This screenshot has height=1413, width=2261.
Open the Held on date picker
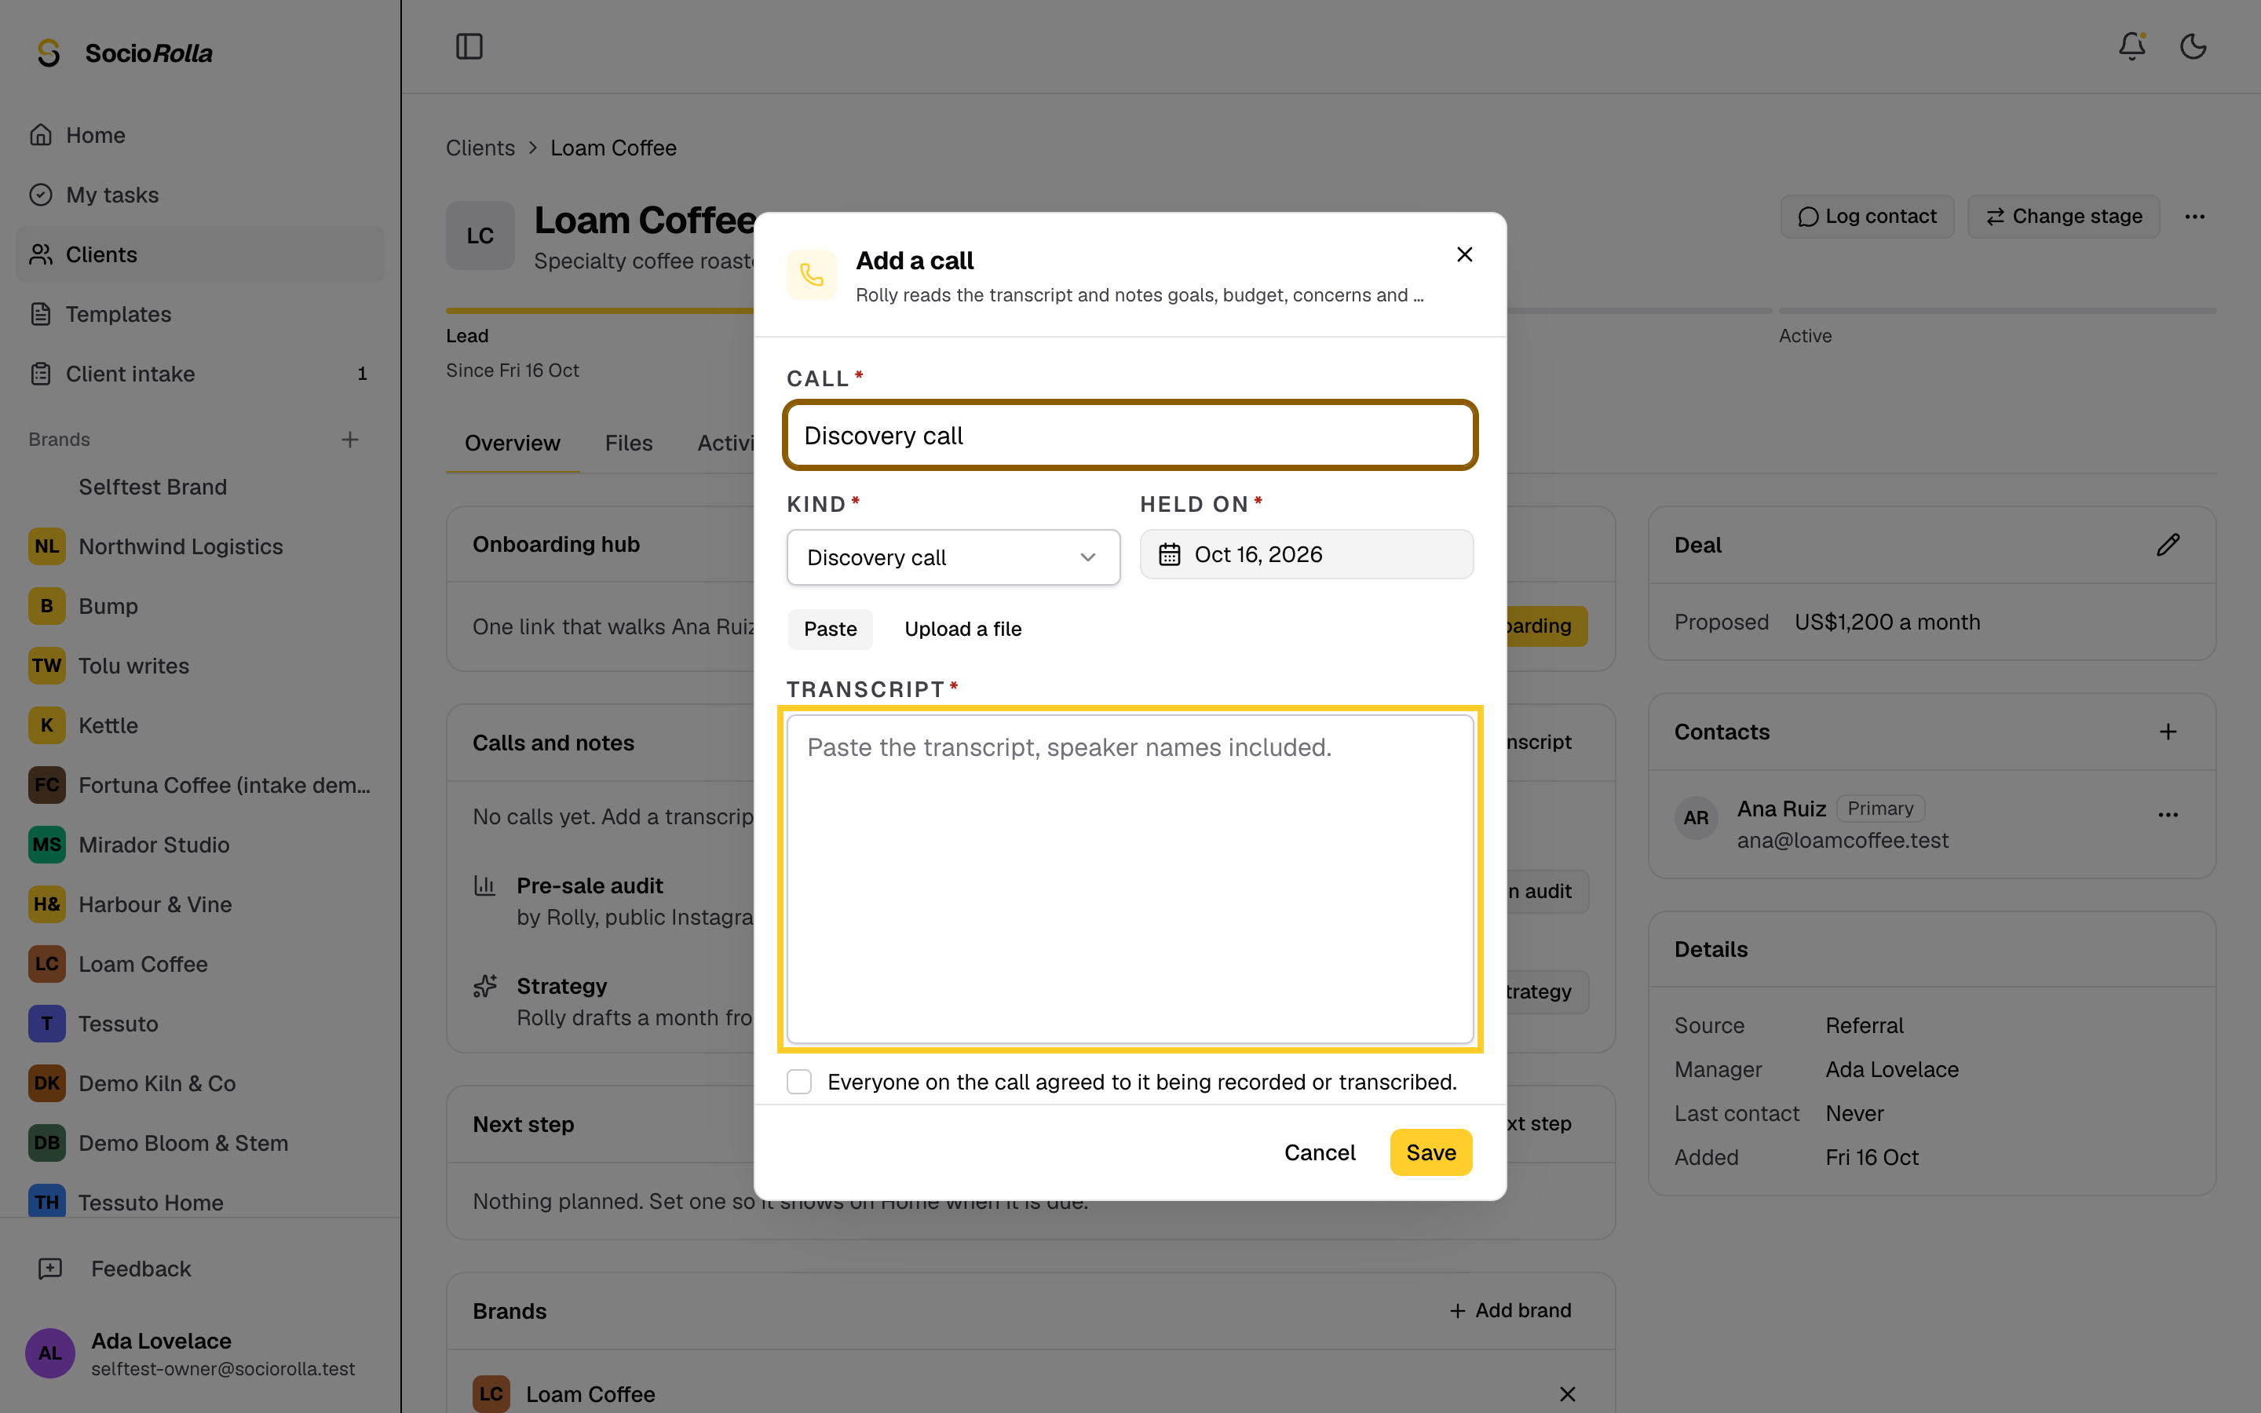tap(1306, 554)
